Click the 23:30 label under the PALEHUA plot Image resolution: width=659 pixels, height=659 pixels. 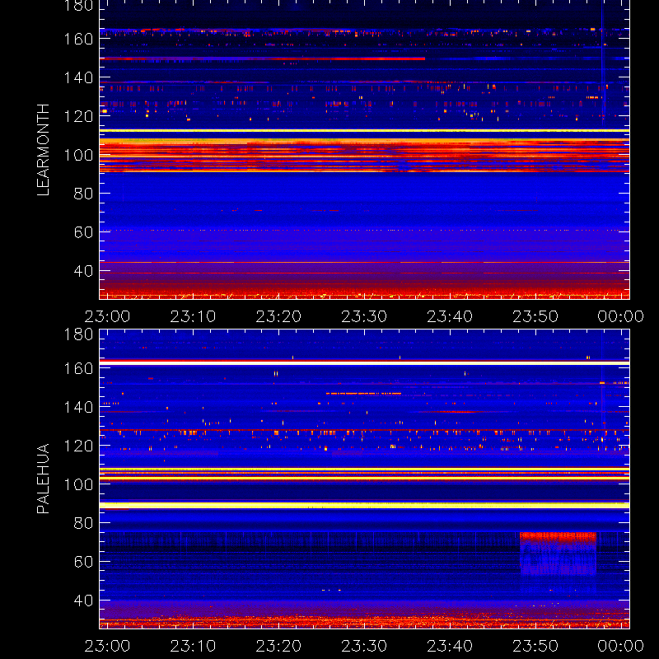point(364,646)
